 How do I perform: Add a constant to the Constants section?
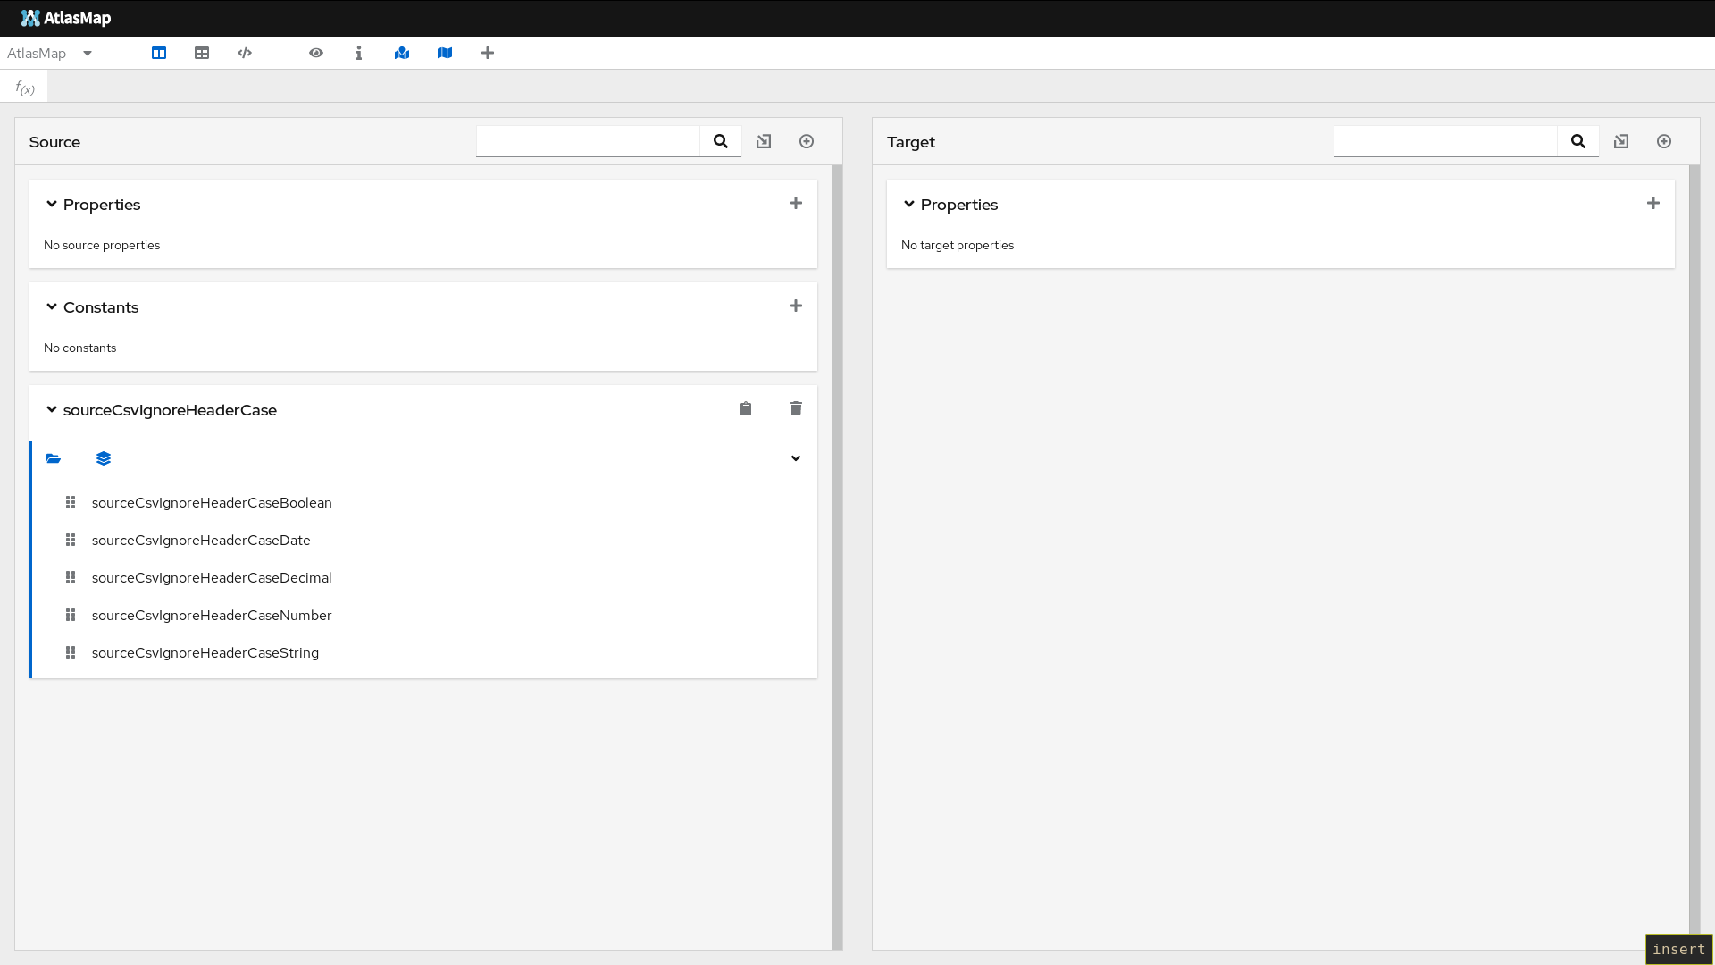tap(795, 306)
